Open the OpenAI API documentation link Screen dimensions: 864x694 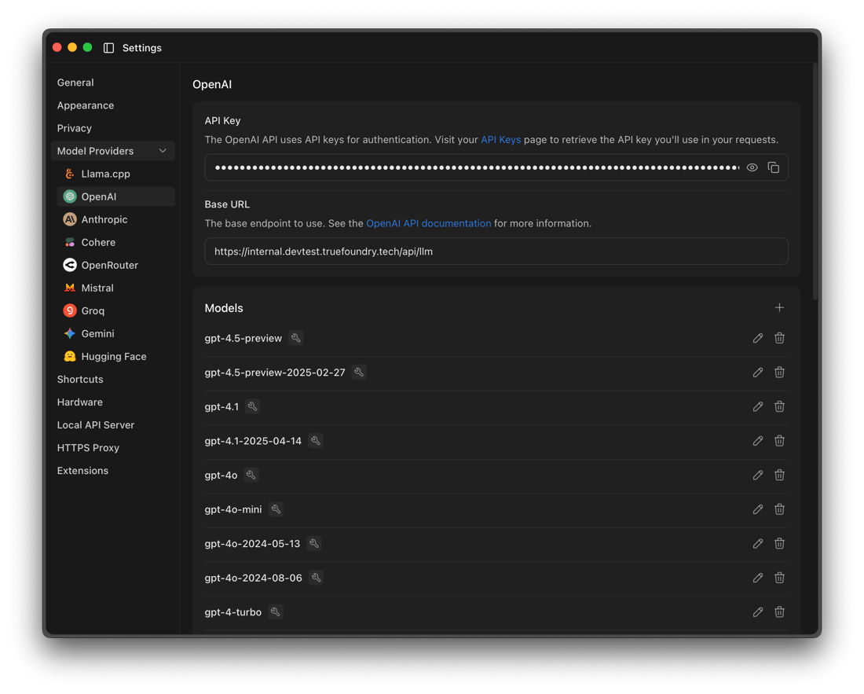click(x=428, y=224)
